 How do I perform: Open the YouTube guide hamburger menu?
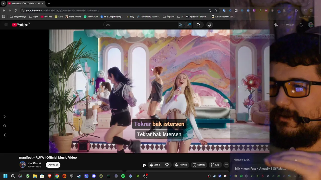click(x=6, y=25)
